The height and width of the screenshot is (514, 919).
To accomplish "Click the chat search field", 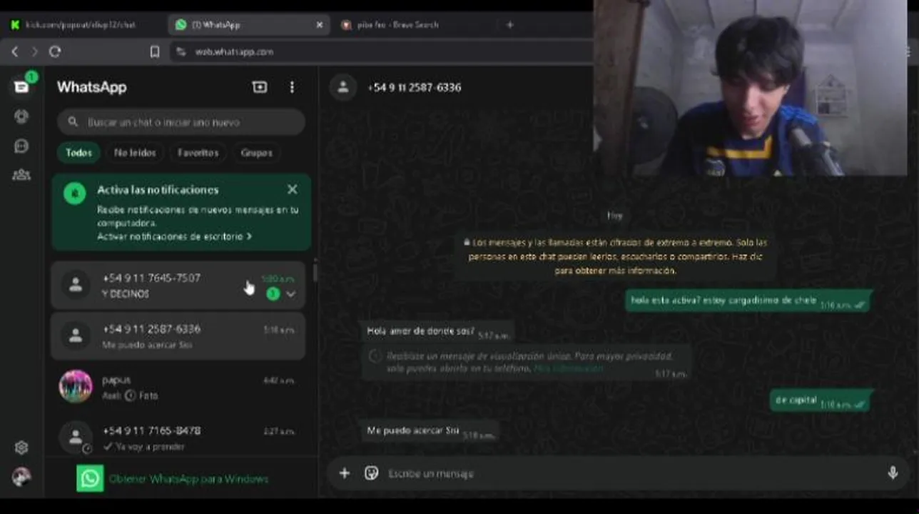I will pos(181,122).
